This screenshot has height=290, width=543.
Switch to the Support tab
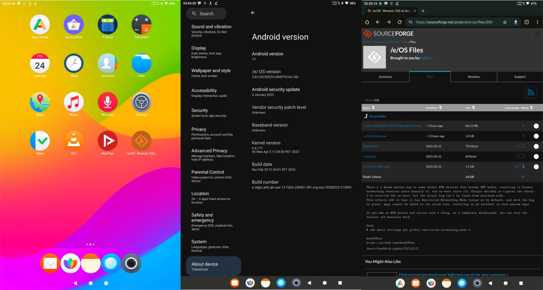(520, 77)
